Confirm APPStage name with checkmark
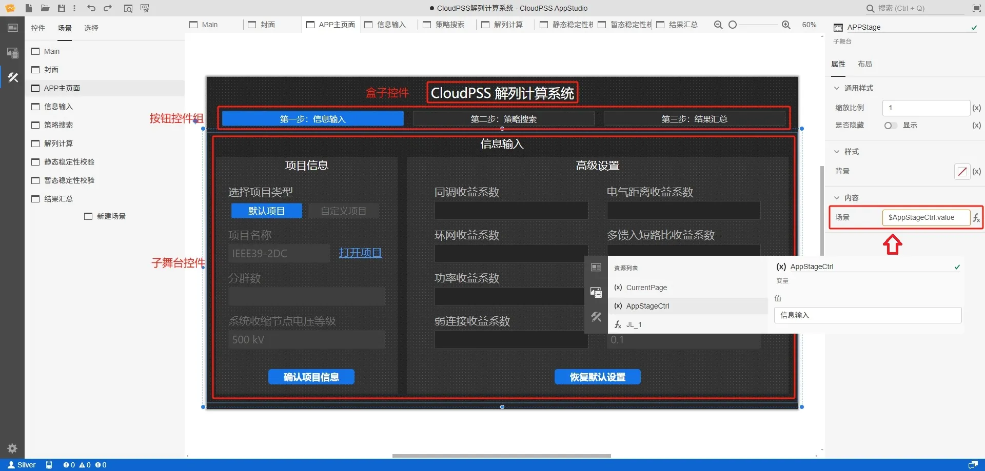The image size is (985, 471). (974, 28)
